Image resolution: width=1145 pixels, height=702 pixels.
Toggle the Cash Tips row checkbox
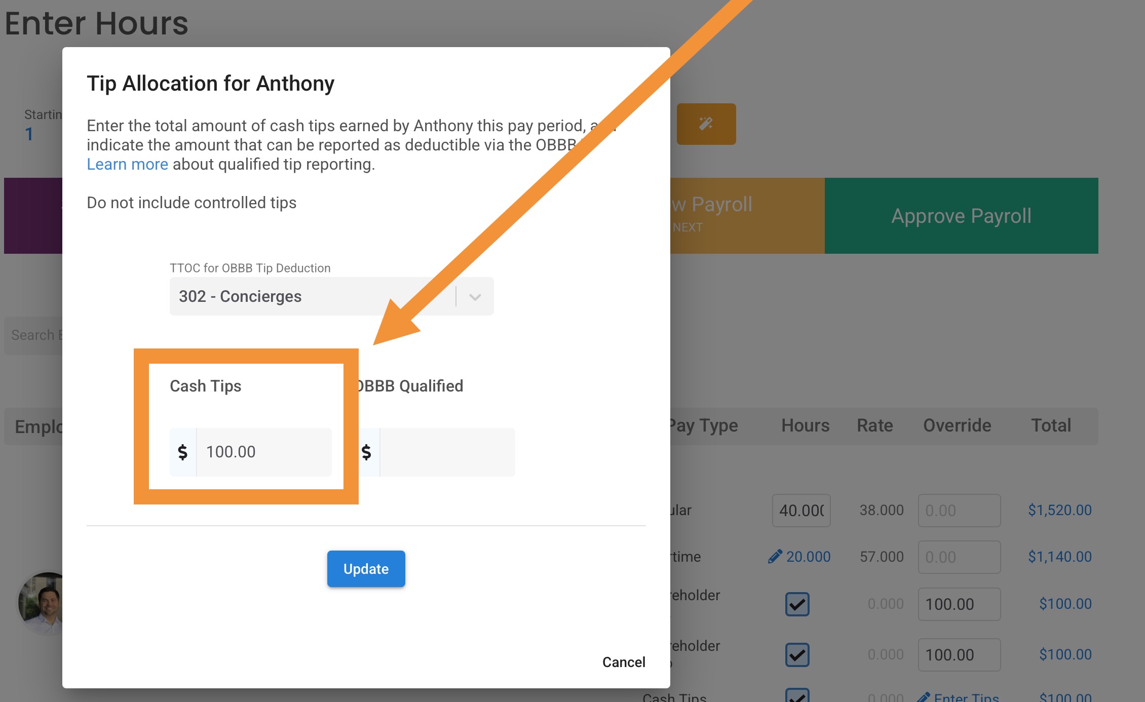pyautogui.click(x=797, y=696)
